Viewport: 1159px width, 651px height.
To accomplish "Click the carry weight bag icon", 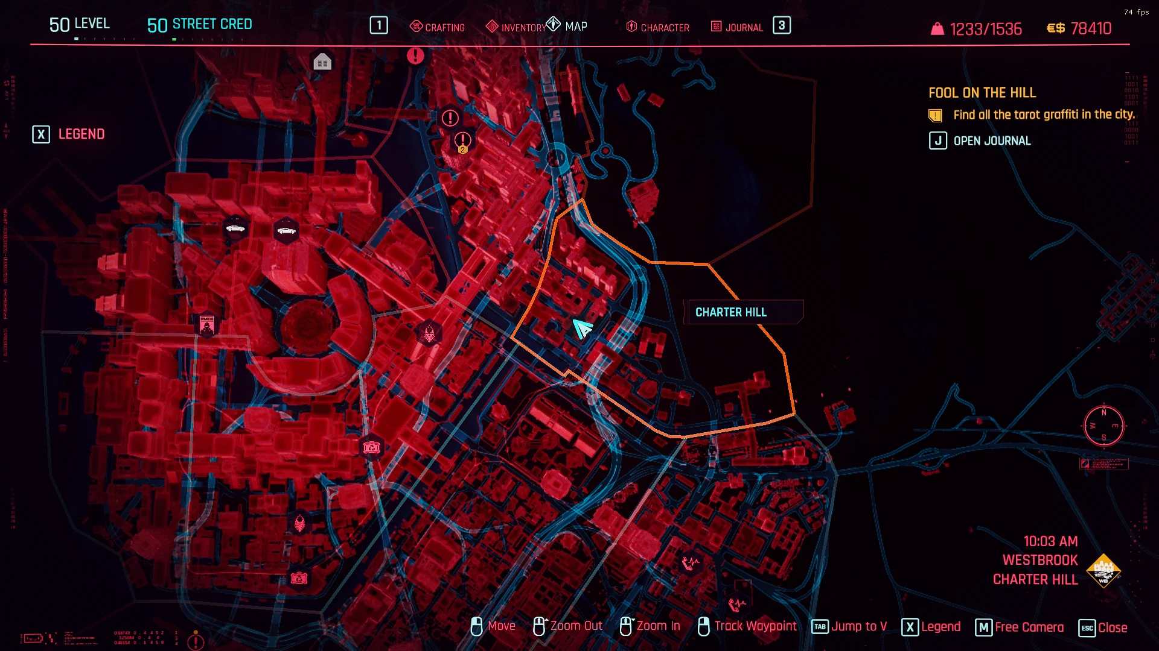I will click(x=937, y=28).
